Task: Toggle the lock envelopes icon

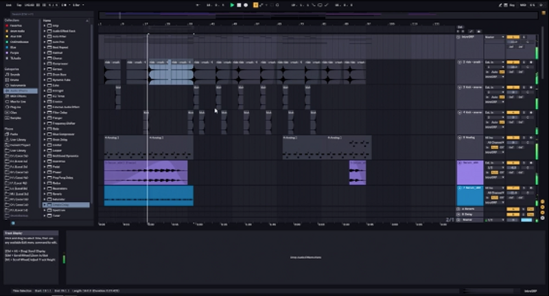Action: coord(478,31)
